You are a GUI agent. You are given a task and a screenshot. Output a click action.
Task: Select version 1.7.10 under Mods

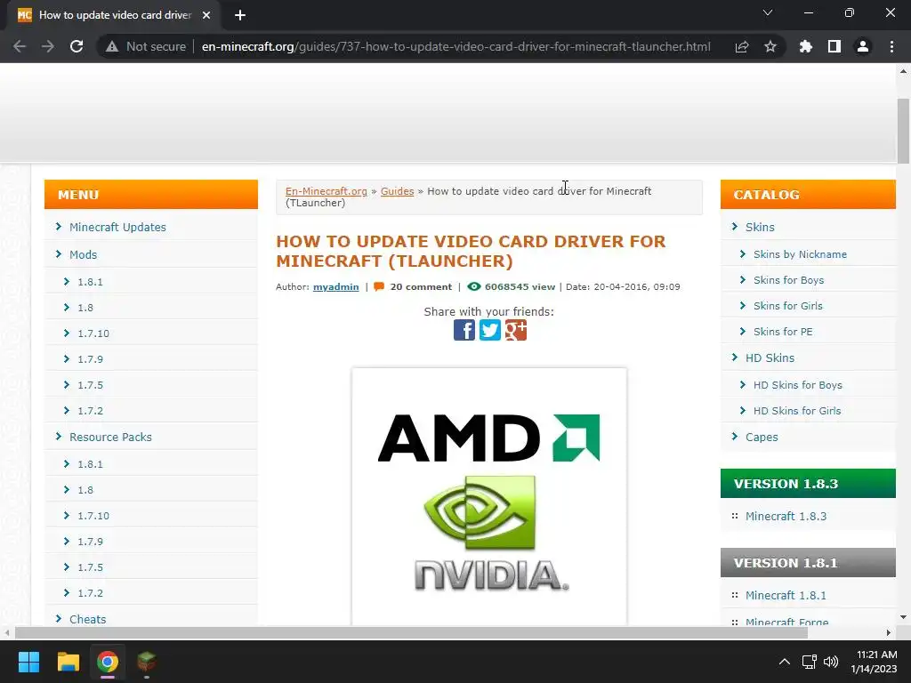click(93, 333)
